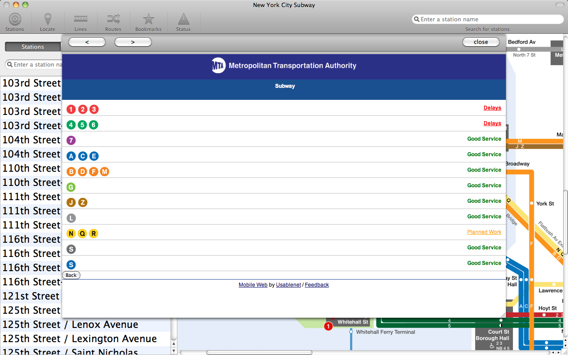Click the green 5 train bullet
The height and width of the screenshot is (355, 568).
tap(83, 125)
